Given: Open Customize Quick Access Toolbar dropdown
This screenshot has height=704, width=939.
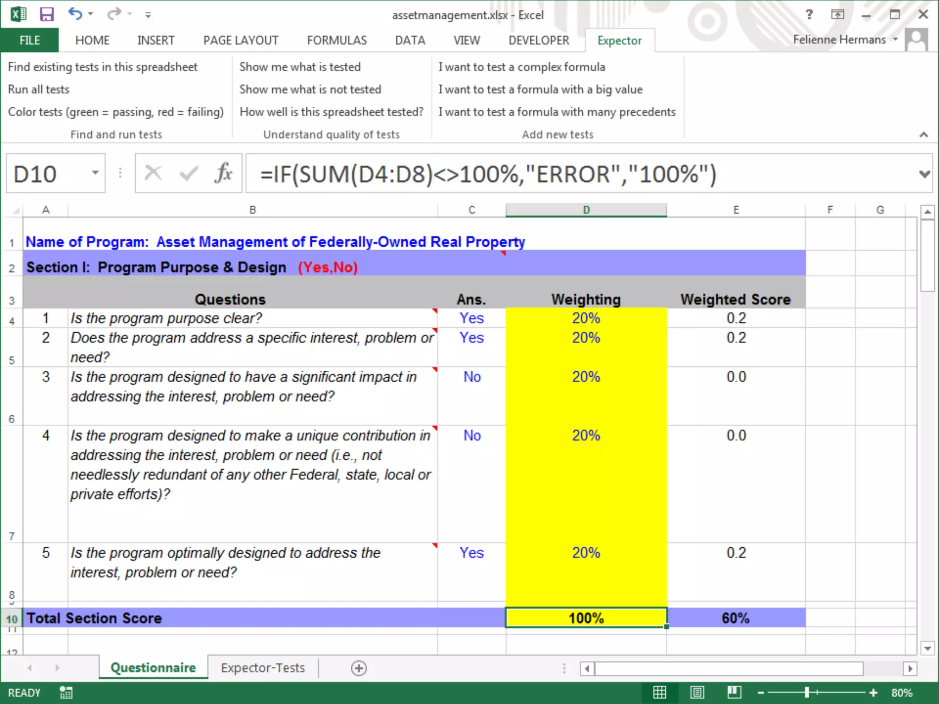Looking at the screenshot, I should pyautogui.click(x=148, y=15).
